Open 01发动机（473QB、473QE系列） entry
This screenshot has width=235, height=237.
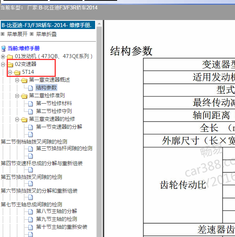[53, 57]
